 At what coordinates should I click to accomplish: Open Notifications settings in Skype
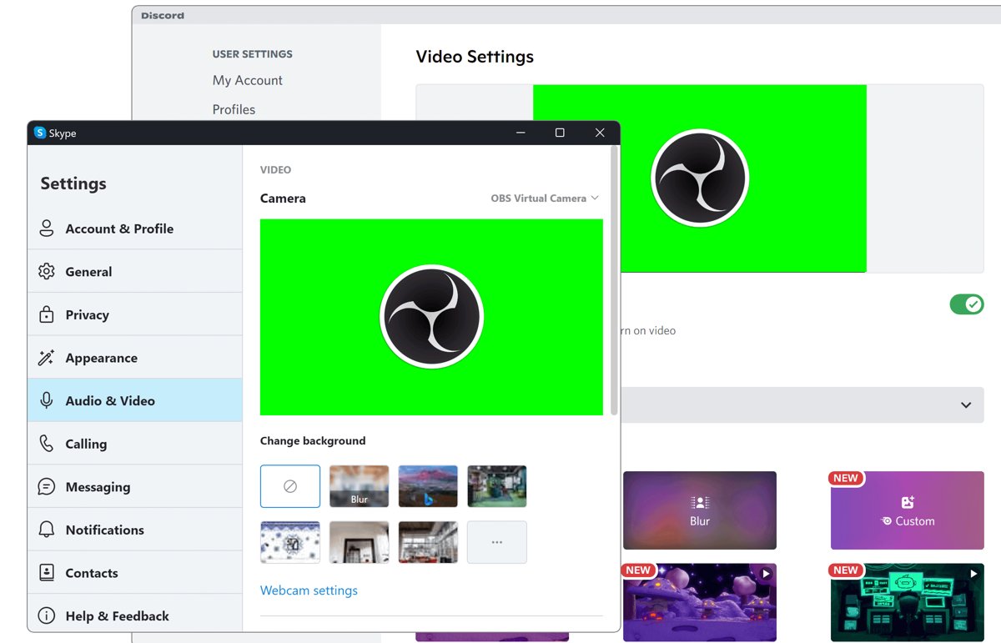tap(135, 530)
